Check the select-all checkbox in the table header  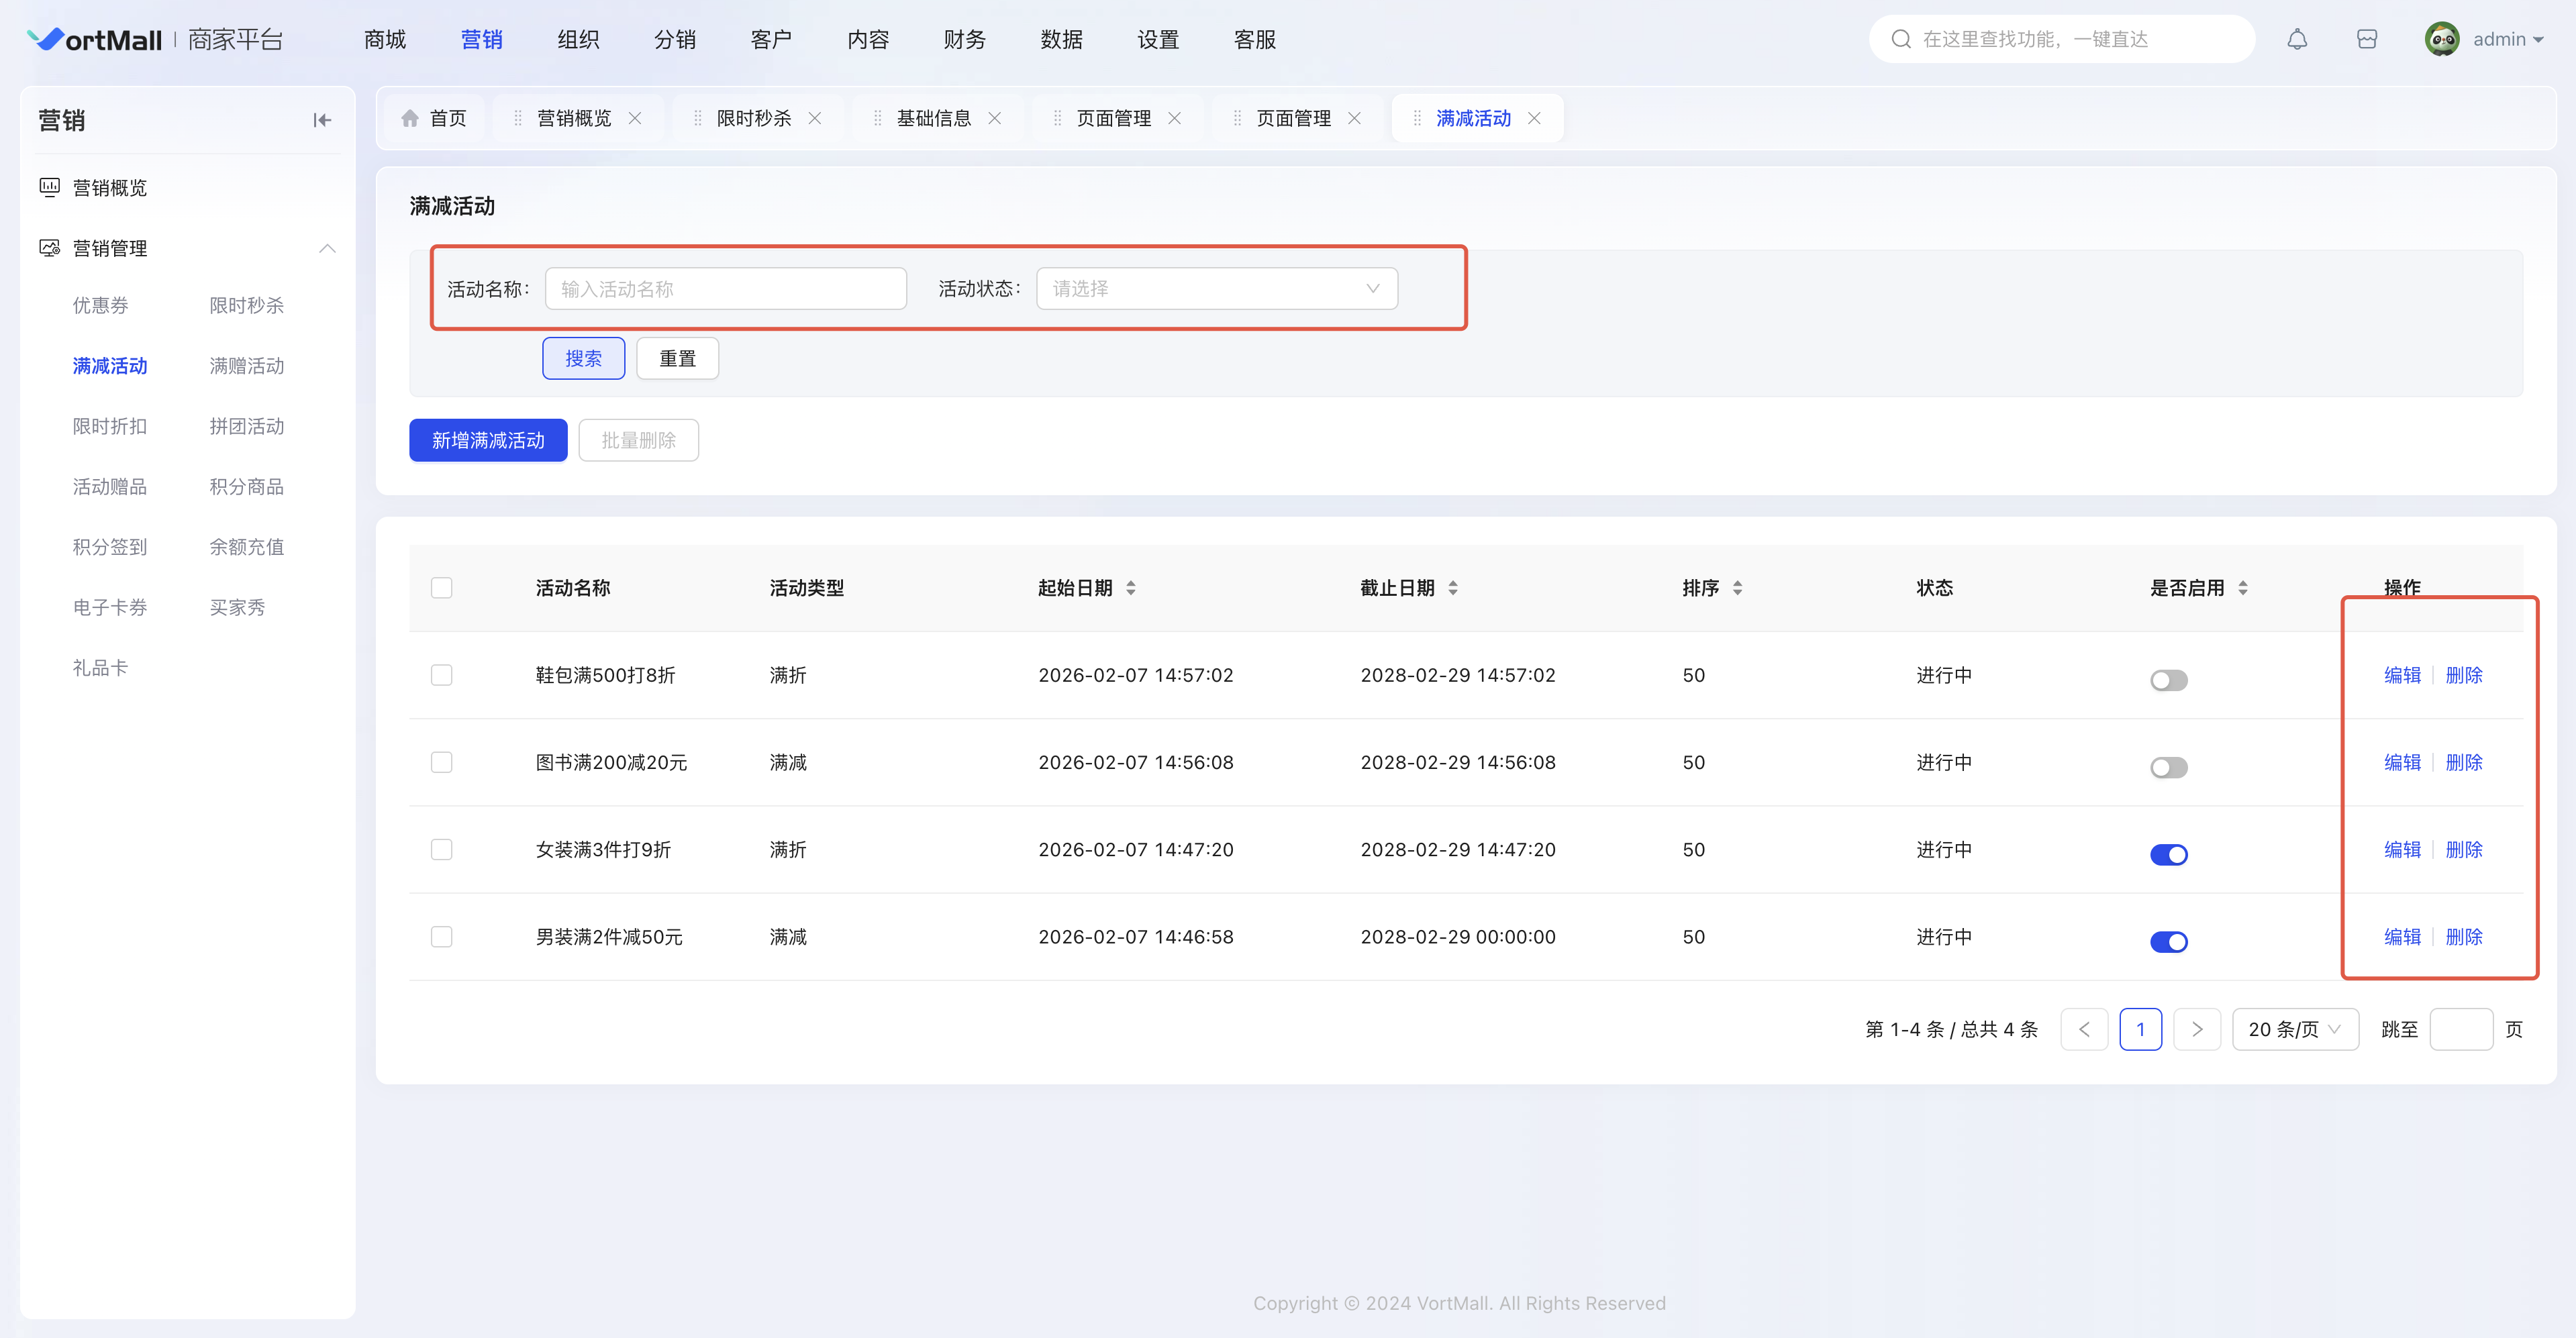[441, 588]
